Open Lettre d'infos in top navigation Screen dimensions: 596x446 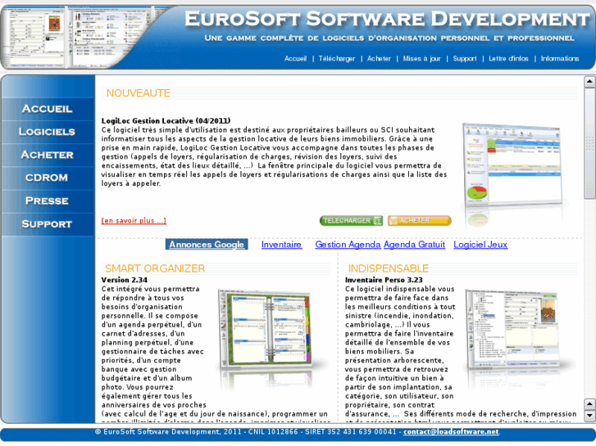coord(508,58)
